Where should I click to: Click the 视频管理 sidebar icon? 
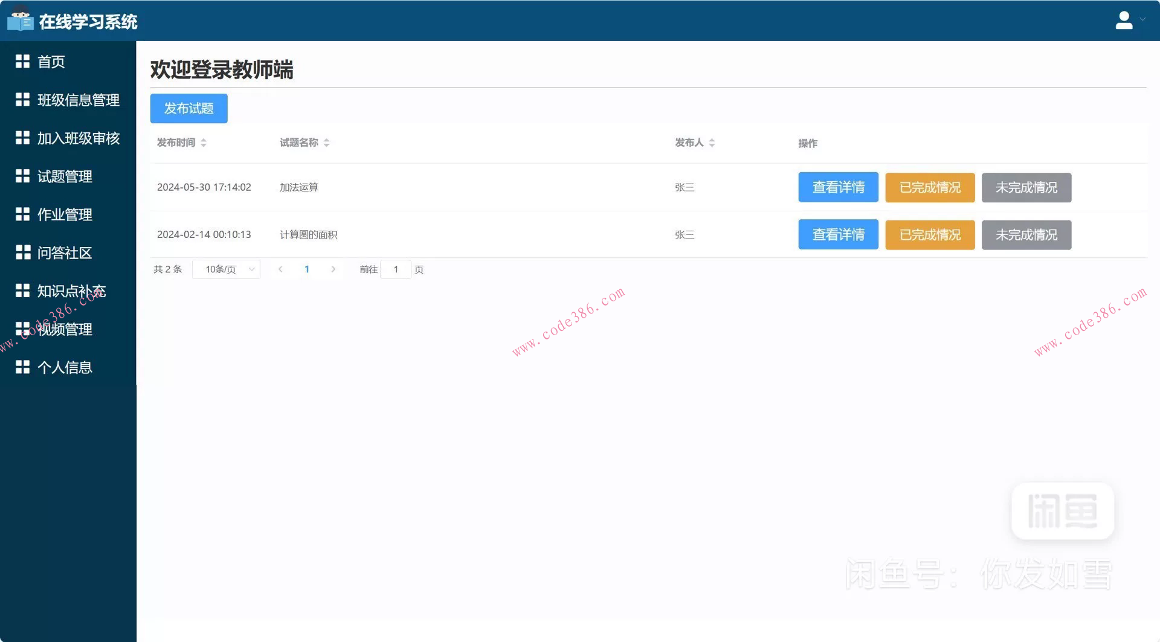[x=22, y=329]
